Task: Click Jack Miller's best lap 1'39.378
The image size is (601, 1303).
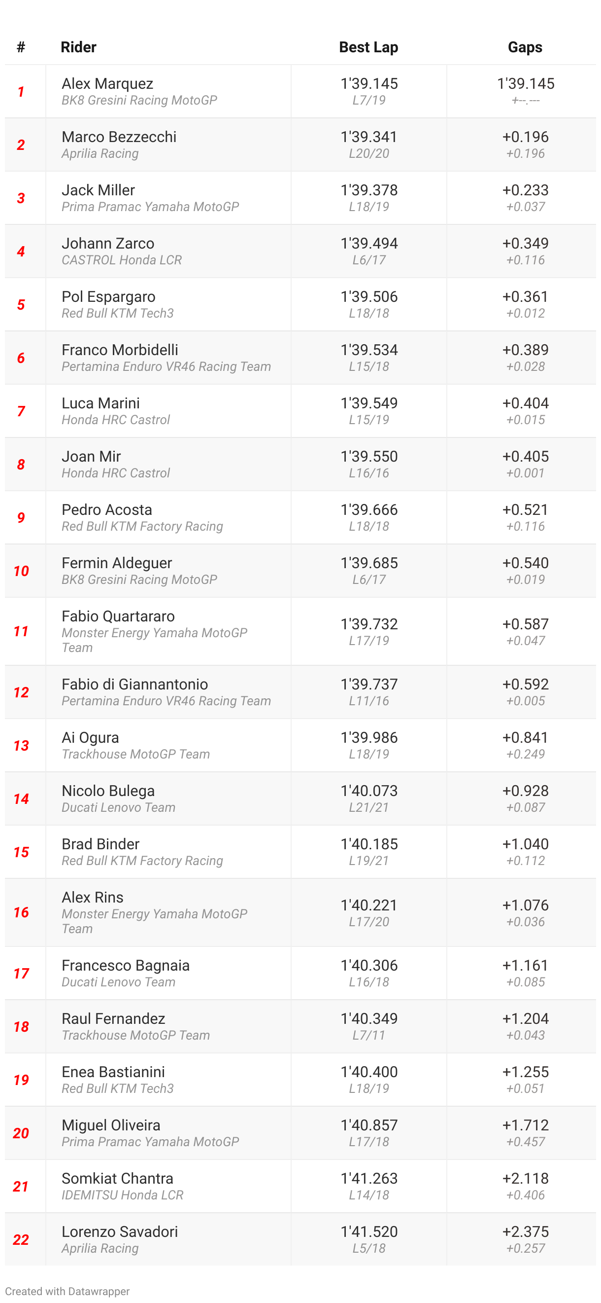Action: pyautogui.click(x=369, y=190)
